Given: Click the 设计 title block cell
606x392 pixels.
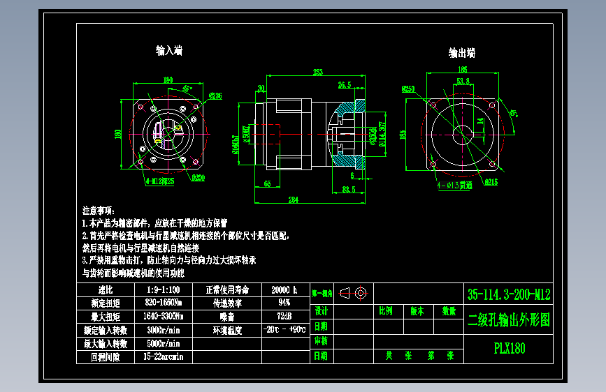Looking at the screenshot, I should pos(321,311).
